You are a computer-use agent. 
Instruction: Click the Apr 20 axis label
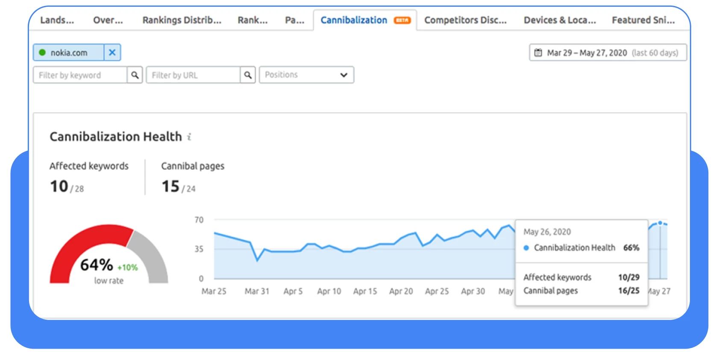click(x=401, y=291)
